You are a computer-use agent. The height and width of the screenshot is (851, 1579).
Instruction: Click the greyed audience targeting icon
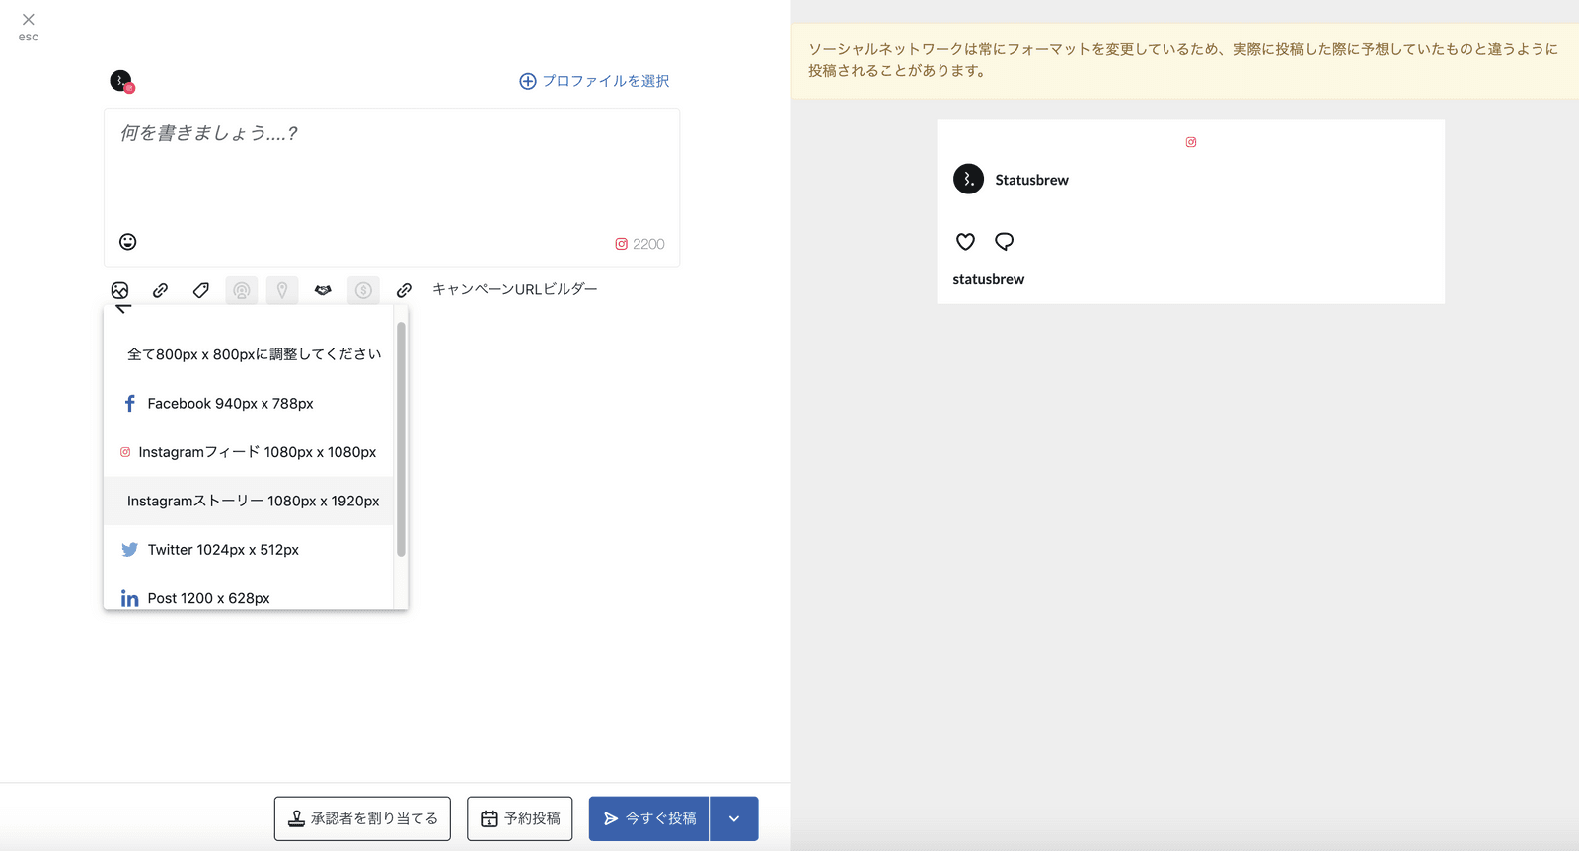pyautogui.click(x=242, y=290)
